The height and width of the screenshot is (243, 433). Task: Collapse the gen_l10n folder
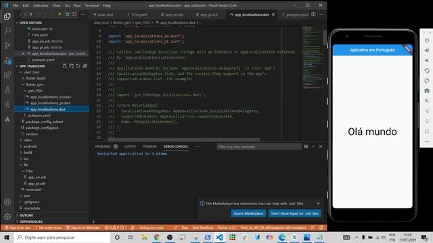[x=26, y=90]
